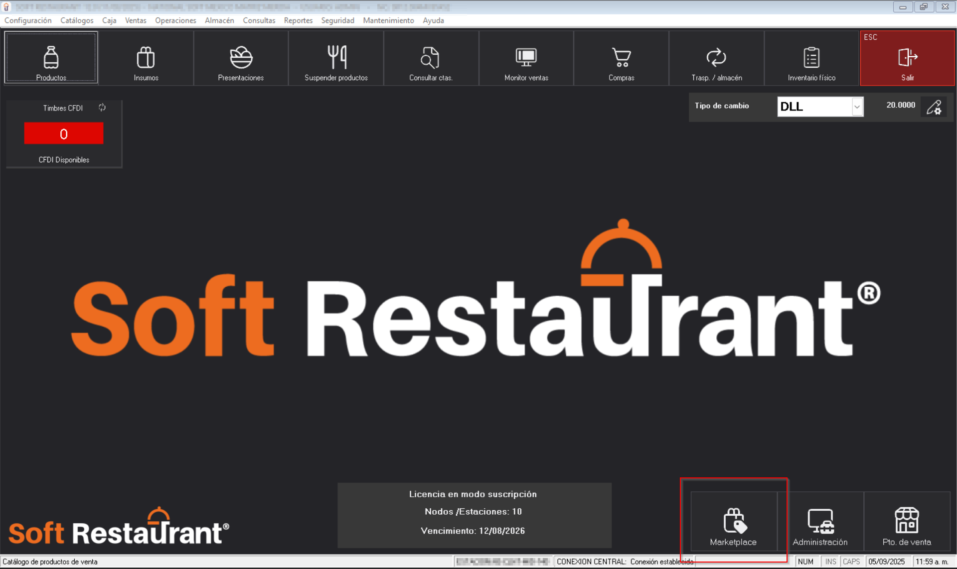
Task: Switch to the Administración module
Action: point(820,522)
